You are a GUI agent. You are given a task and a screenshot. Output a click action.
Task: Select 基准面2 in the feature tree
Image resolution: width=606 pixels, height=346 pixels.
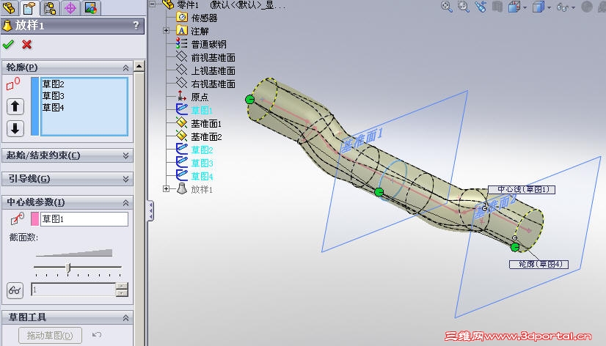pyautogui.click(x=206, y=136)
